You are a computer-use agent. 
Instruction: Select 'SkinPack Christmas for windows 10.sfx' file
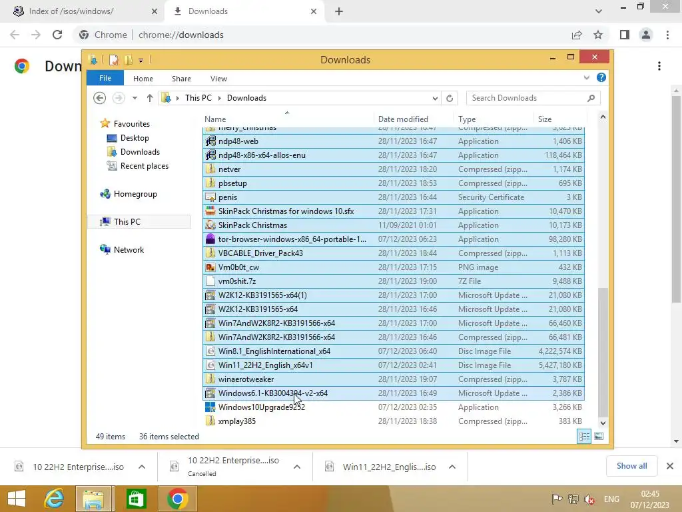[393, 211]
